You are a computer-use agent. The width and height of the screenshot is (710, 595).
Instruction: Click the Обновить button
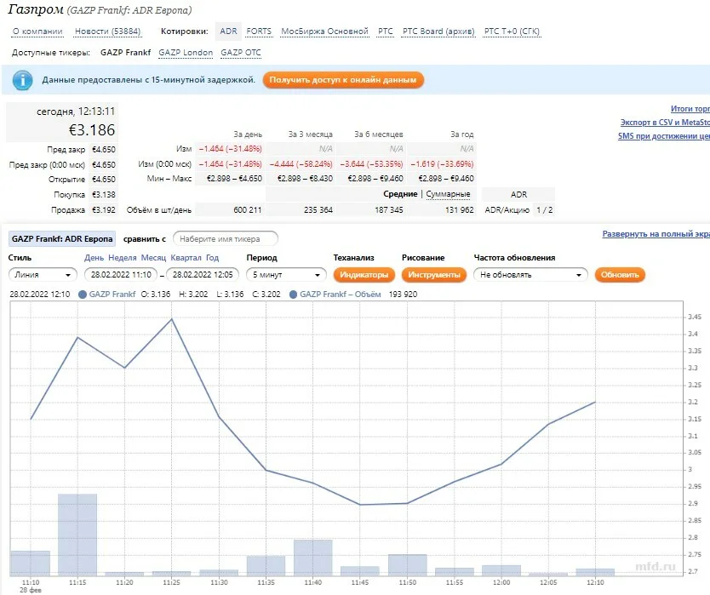620,275
